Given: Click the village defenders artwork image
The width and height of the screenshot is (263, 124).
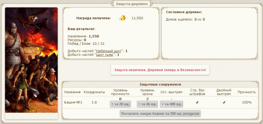Looking at the screenshot, I should pos(31,60).
